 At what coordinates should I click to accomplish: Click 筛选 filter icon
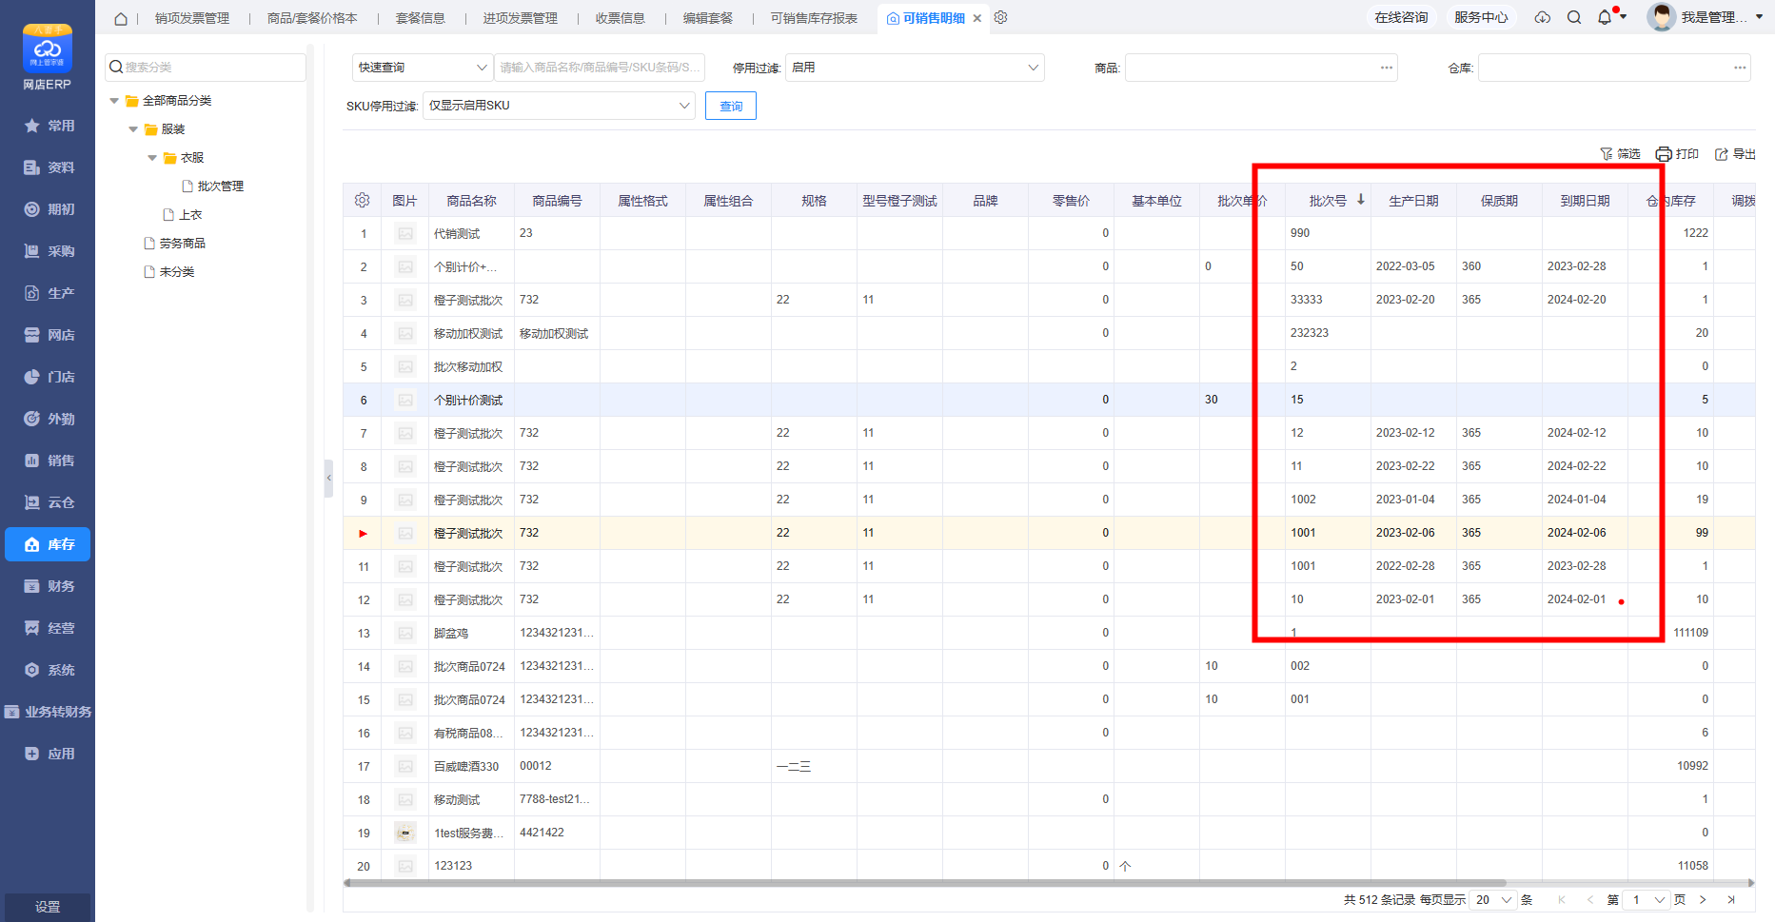(x=1620, y=154)
